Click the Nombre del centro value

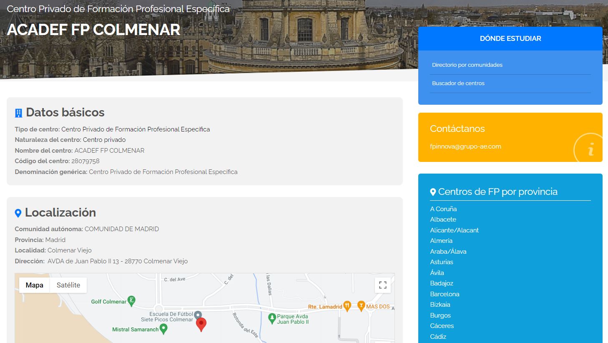pos(109,151)
